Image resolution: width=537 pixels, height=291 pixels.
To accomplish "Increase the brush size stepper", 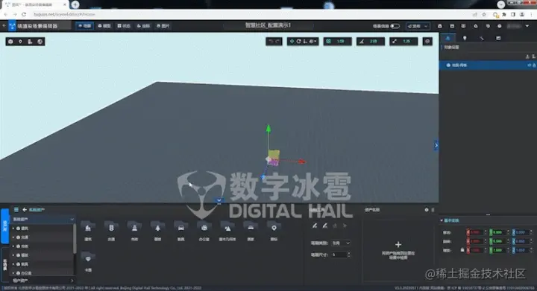I will point(348,253).
